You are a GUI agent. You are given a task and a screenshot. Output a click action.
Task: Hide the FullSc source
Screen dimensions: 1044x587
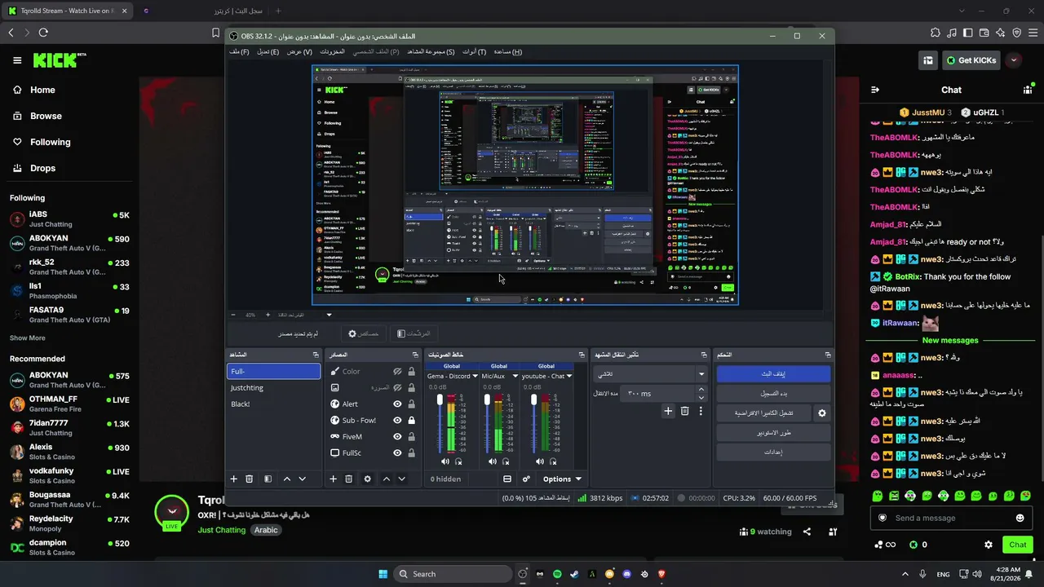click(397, 452)
